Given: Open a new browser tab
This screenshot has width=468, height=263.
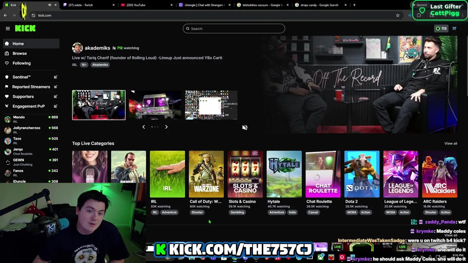Looking at the screenshot, I should pos(354,5).
